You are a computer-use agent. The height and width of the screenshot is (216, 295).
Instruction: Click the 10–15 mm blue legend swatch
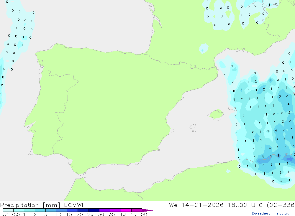click(x=62, y=210)
